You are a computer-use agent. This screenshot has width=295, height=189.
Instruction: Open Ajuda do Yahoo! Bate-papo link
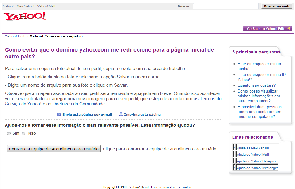tap(257, 161)
